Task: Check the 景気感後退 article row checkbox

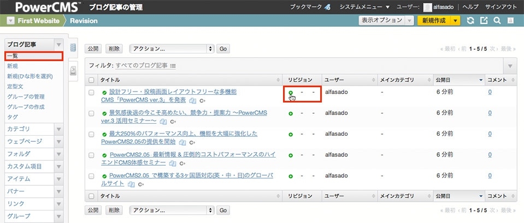Action: [x=91, y=113]
